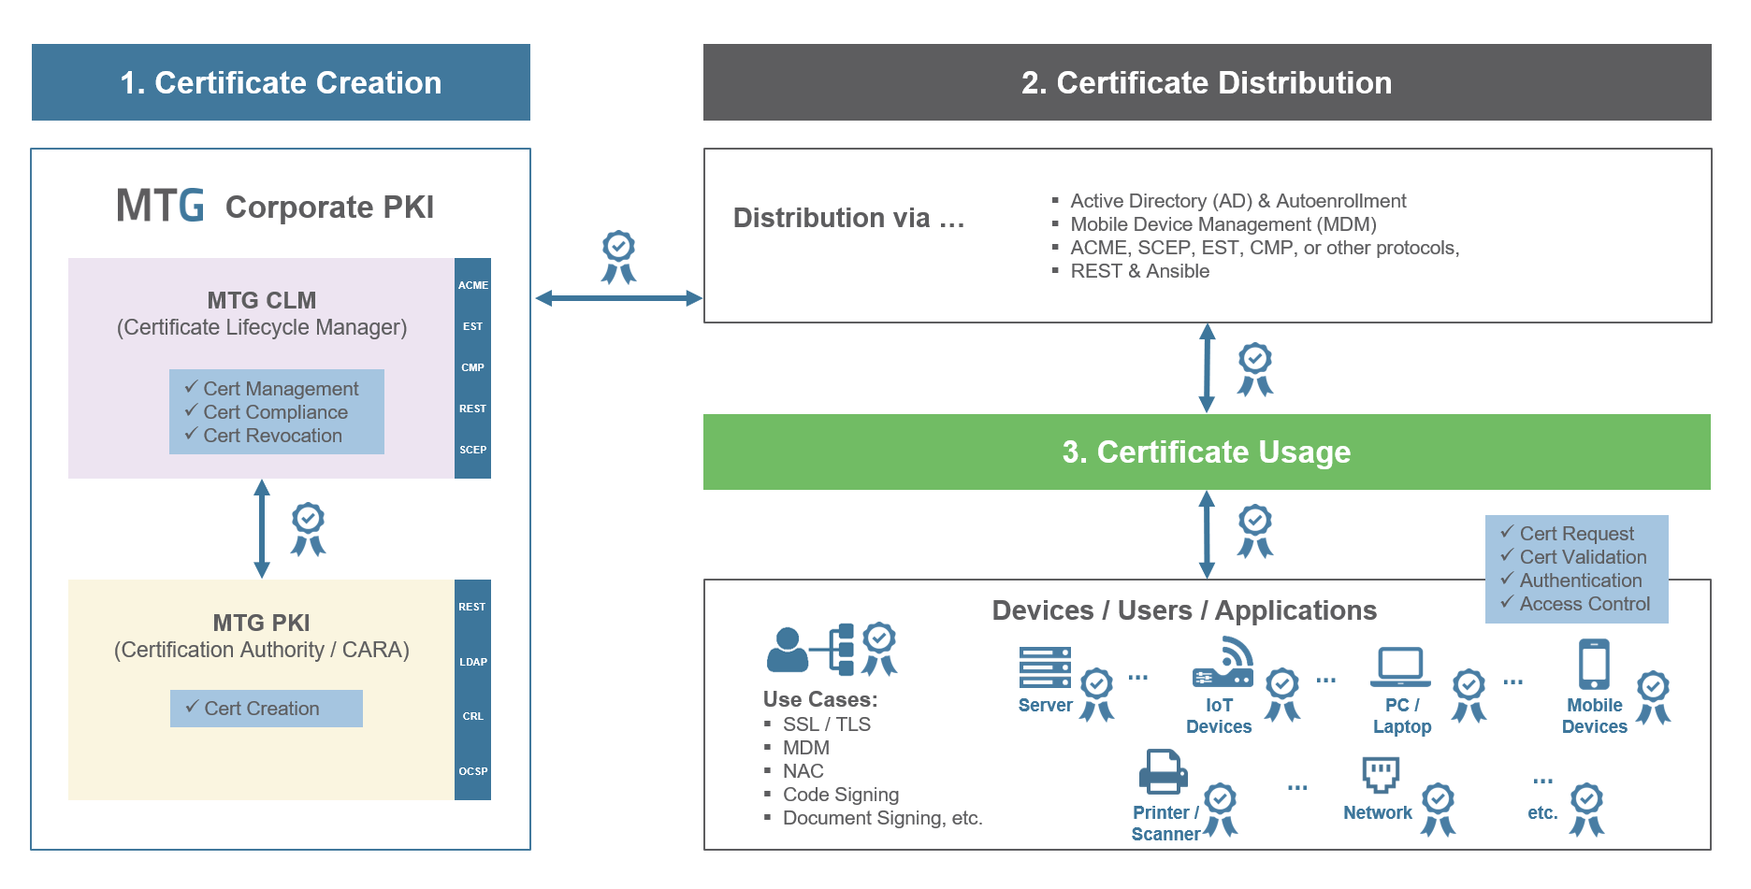Click the PC / Laptop icon
The image size is (1751, 889).
click(x=1400, y=667)
